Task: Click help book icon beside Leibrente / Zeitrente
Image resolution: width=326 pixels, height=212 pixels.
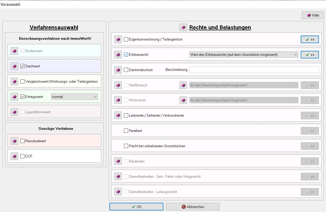Action: point(118,116)
